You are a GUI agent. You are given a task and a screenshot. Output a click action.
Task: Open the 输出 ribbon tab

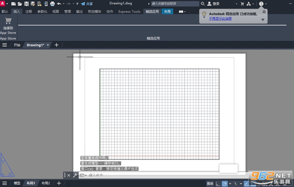[x=79, y=11]
